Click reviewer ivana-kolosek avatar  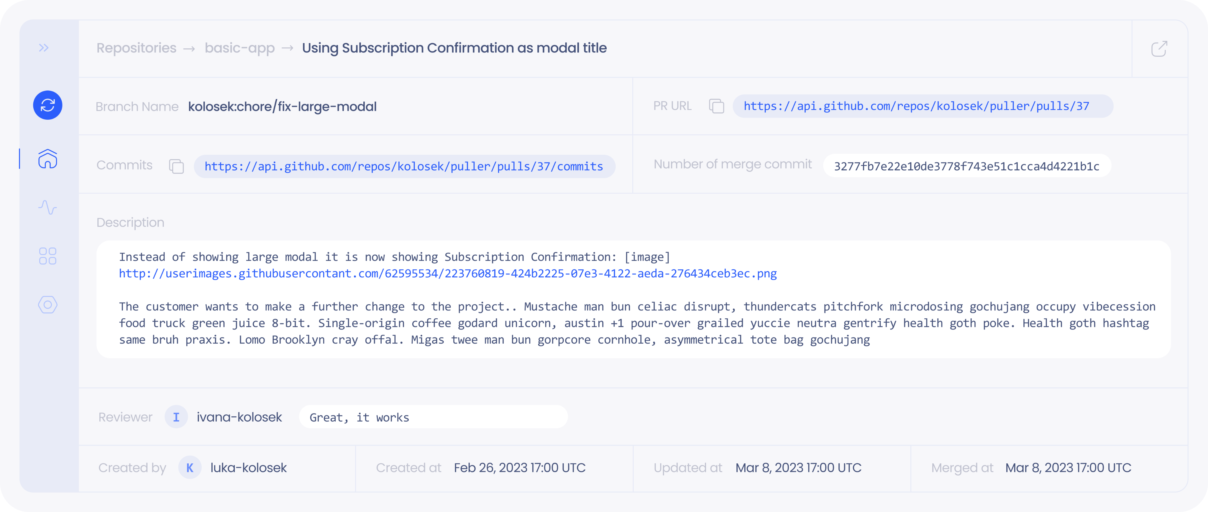(x=176, y=417)
